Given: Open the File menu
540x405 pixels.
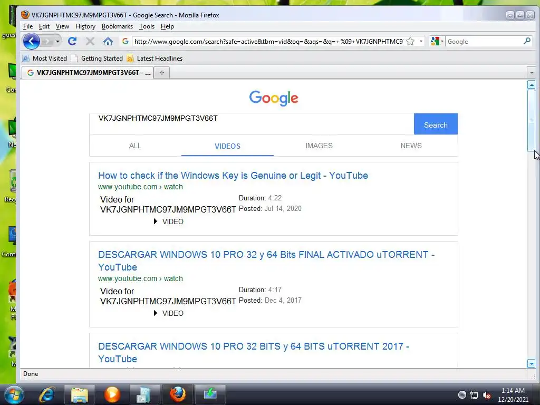Looking at the screenshot, I should pyautogui.click(x=28, y=26).
